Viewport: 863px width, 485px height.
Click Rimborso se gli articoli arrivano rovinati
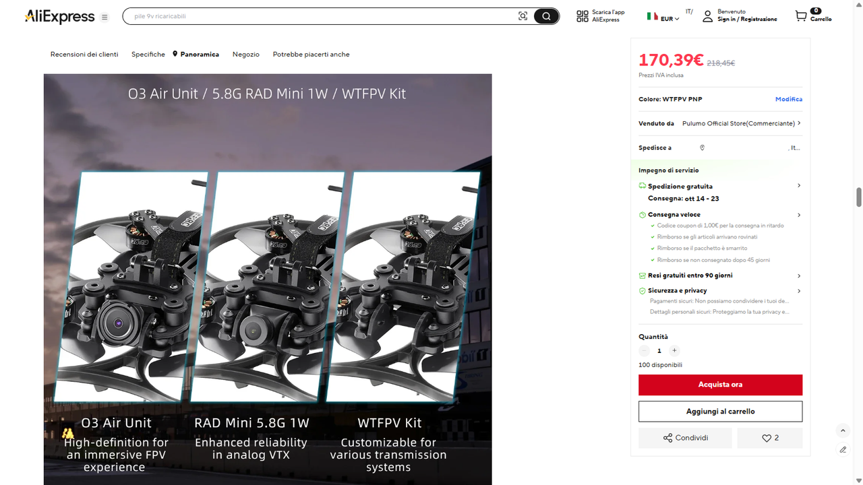pyautogui.click(x=707, y=237)
